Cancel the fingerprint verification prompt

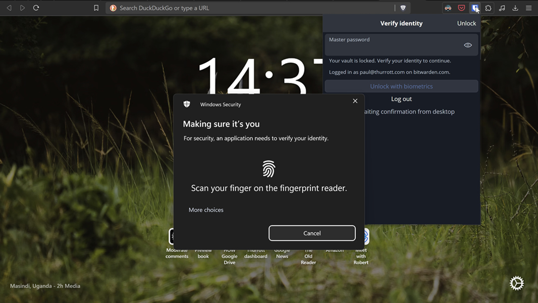click(x=312, y=233)
